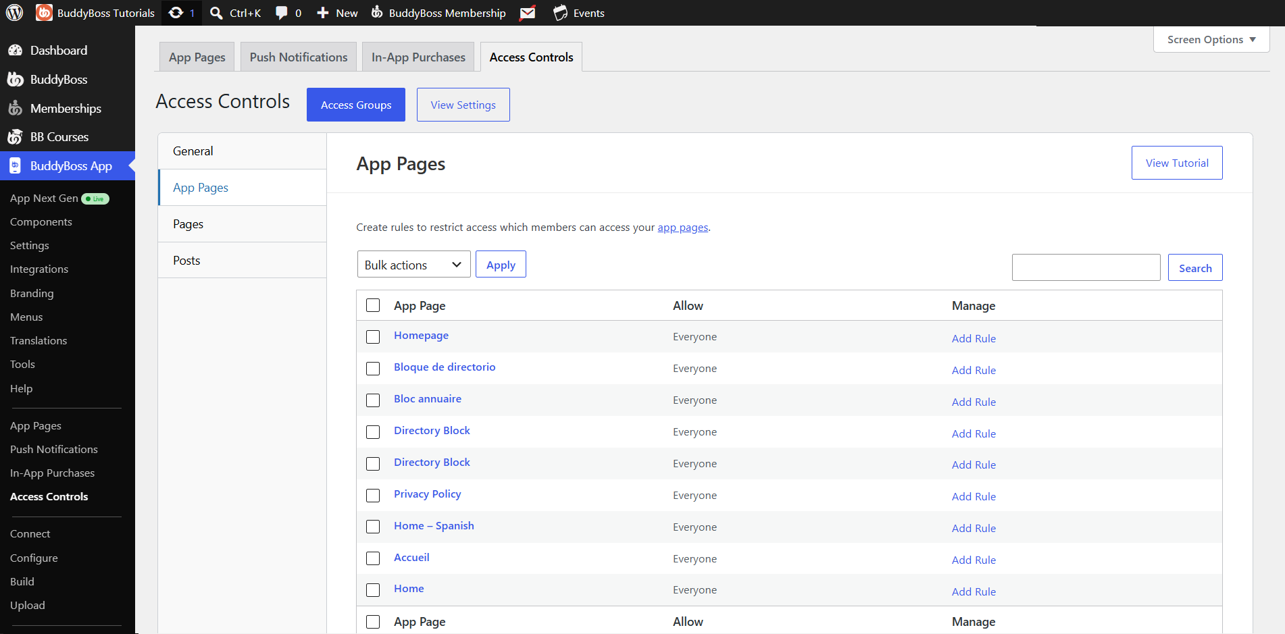Click the updates refresh icon
This screenshot has width=1285, height=634.
(176, 13)
